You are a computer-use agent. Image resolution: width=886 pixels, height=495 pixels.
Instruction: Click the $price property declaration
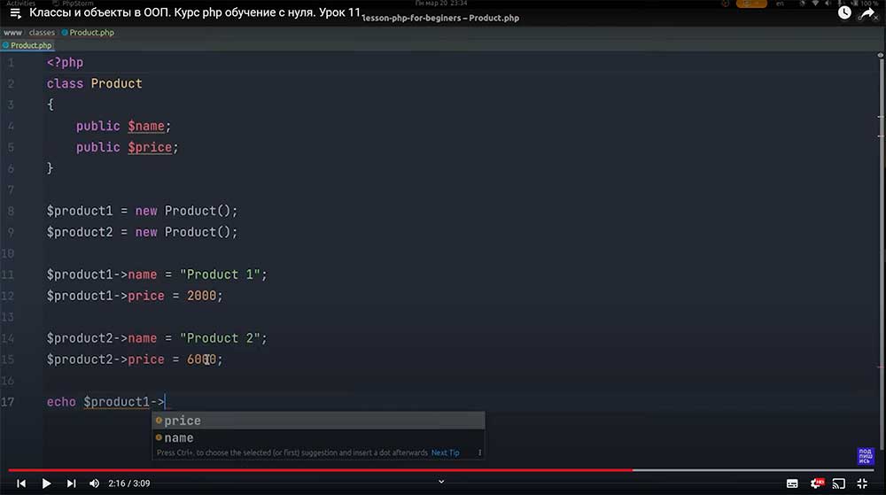coord(150,147)
